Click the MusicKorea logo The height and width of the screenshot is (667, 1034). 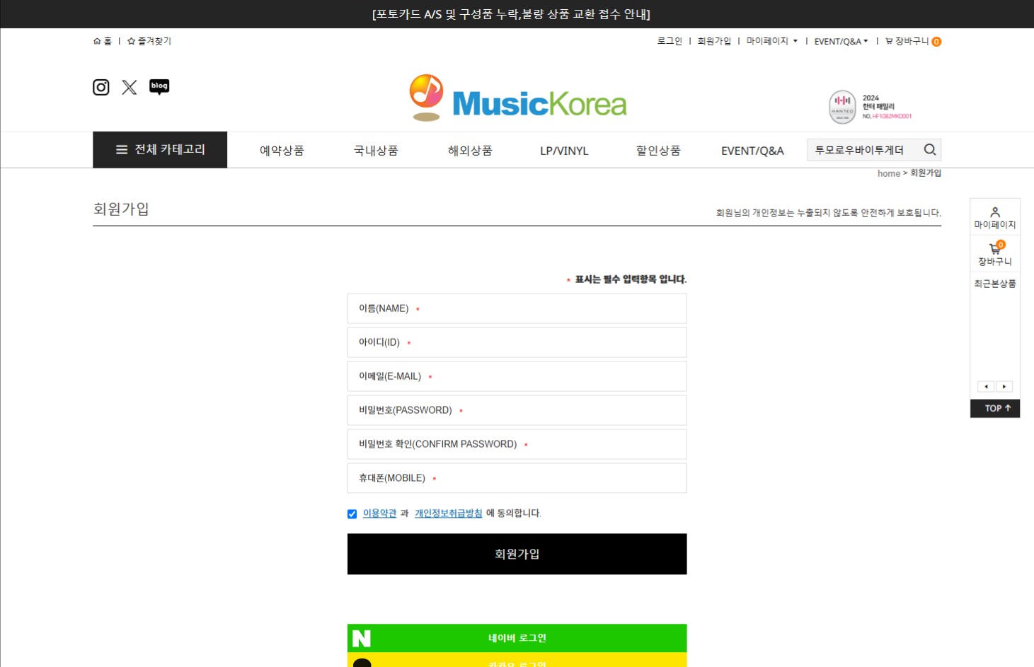[x=518, y=98]
